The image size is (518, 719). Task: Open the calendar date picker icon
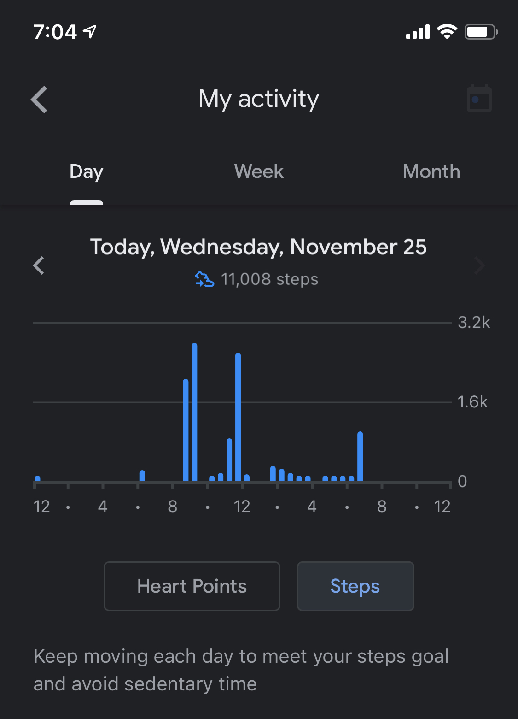click(x=479, y=99)
